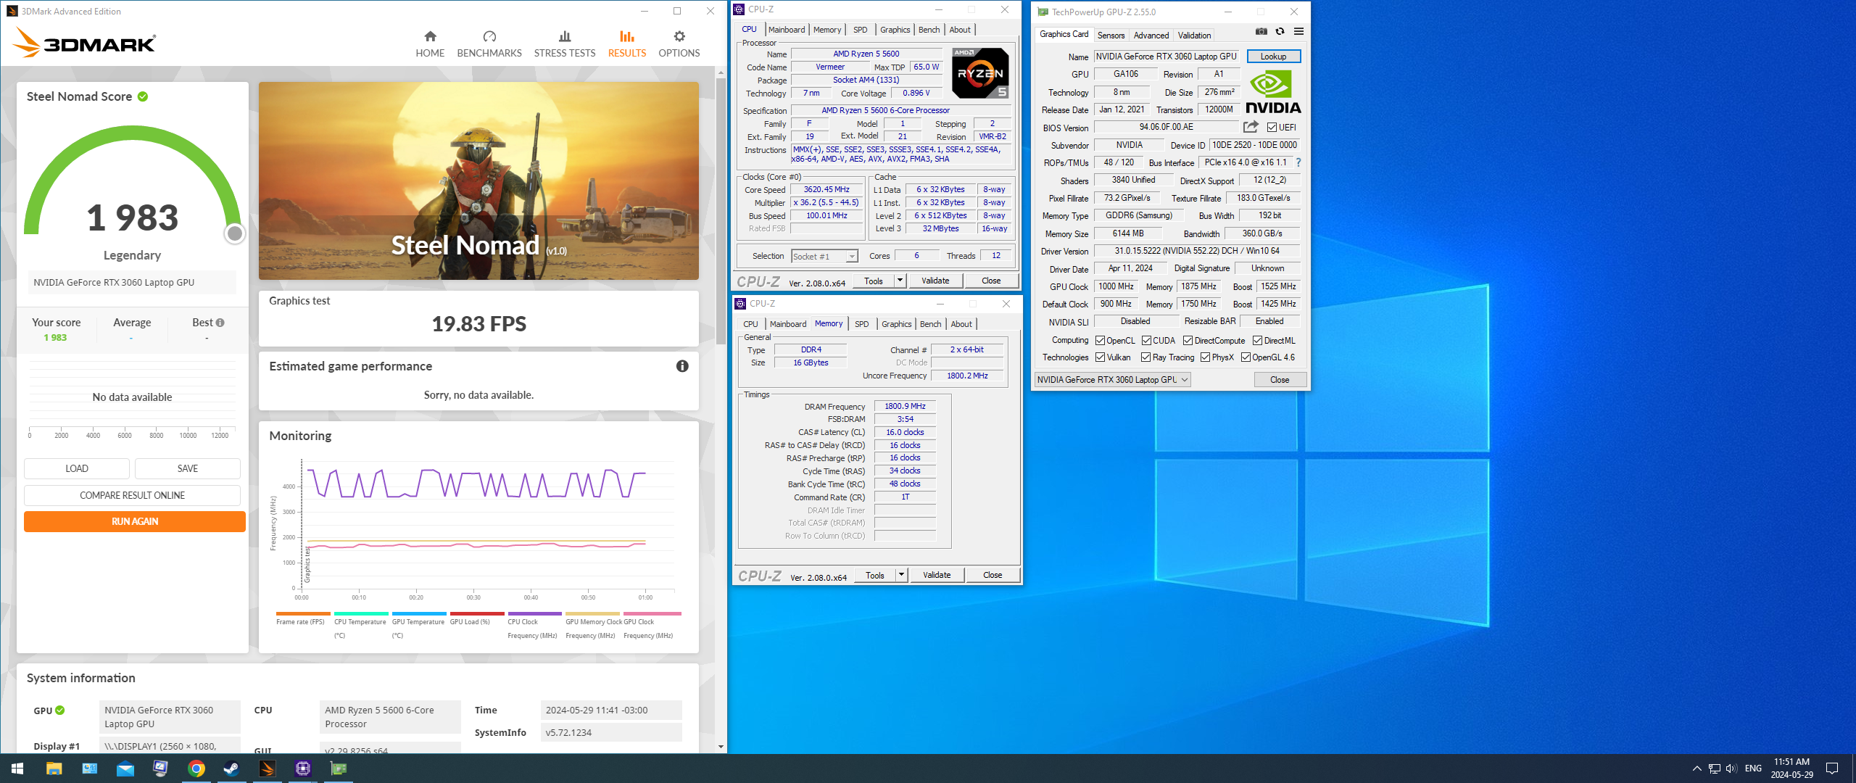Switch to GPU-Z taskbar icon
The width and height of the screenshot is (1856, 783).
tap(338, 768)
